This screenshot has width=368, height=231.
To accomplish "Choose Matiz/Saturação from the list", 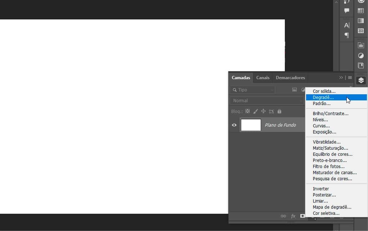I will pos(331,148).
